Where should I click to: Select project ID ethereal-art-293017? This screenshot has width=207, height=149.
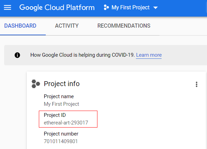[66, 123]
